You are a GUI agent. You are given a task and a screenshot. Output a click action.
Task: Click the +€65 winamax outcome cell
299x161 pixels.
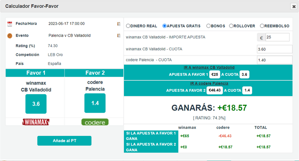(x=185, y=136)
